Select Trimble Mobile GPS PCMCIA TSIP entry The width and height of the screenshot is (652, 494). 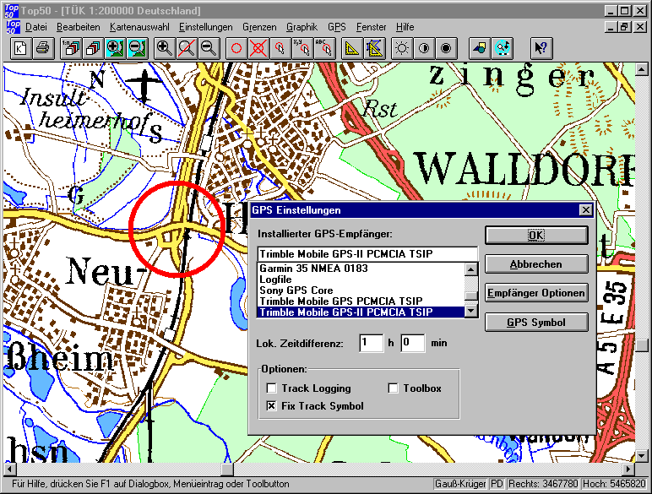(361, 301)
